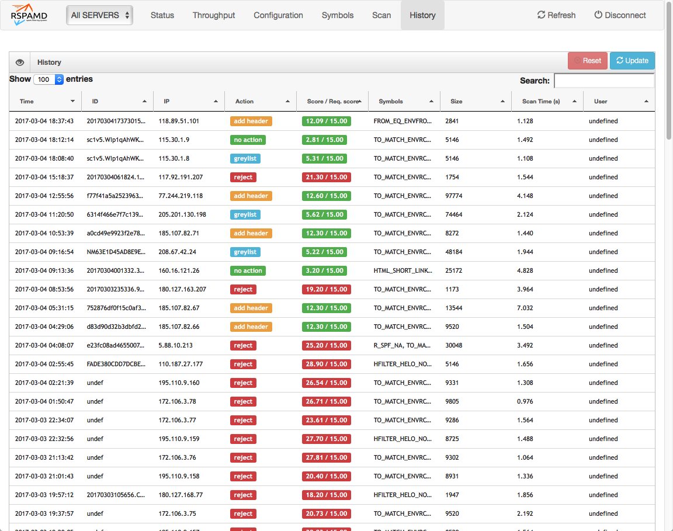The height and width of the screenshot is (531, 673).
Task: Click the add header badge for 118.89.51.101
Action: coord(251,121)
